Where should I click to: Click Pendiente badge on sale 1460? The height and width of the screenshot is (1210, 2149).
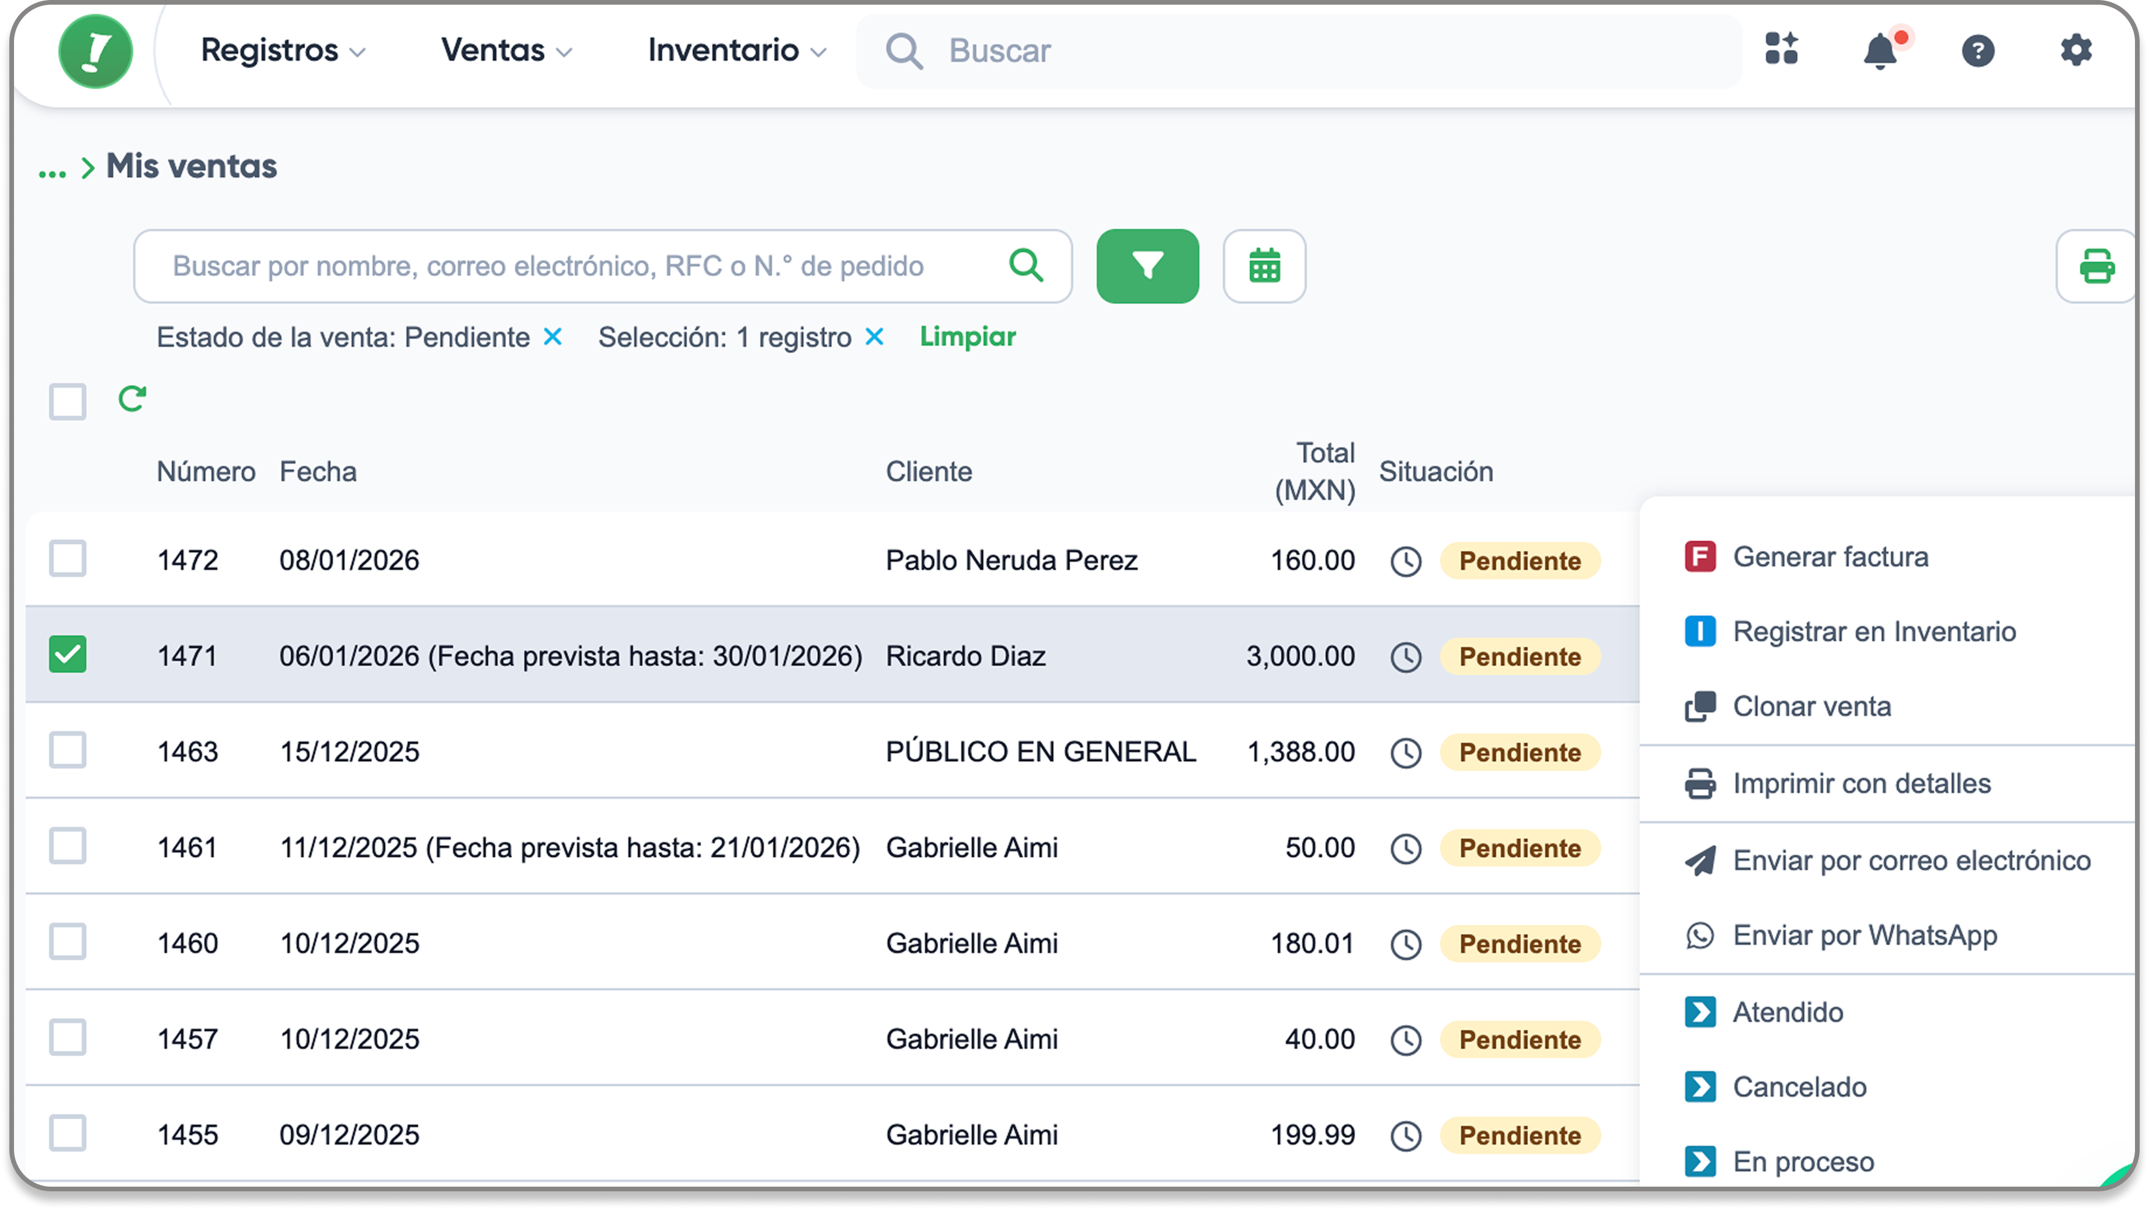(1520, 945)
